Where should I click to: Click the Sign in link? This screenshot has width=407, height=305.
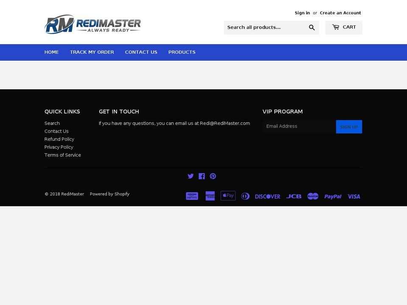click(302, 13)
